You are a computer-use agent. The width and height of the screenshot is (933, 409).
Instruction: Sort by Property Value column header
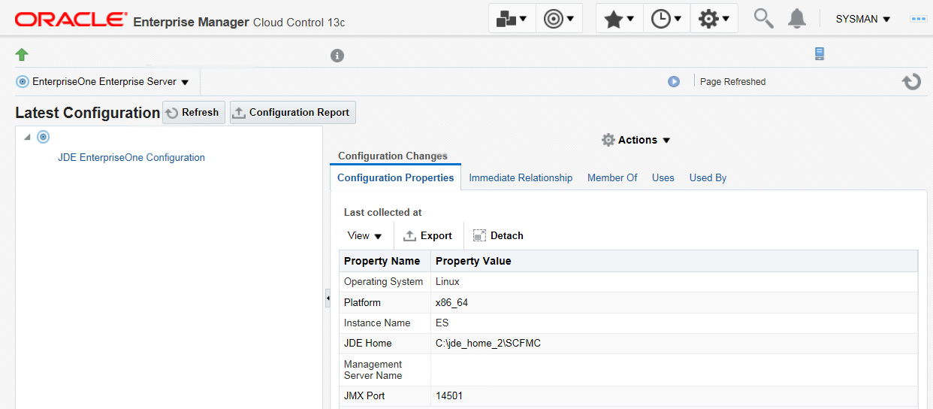[674, 261]
